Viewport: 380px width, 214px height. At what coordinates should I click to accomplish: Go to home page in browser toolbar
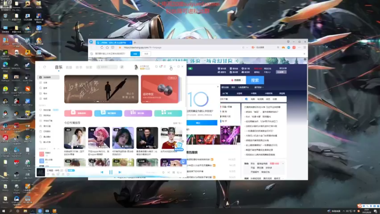coord(107,48)
